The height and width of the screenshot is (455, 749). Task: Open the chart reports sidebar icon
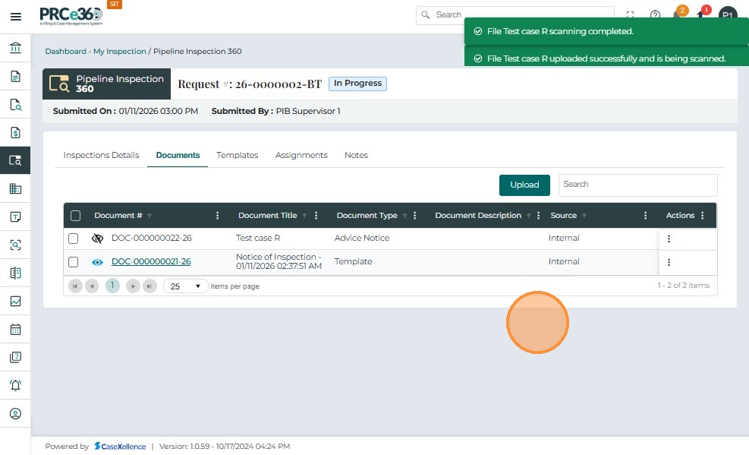15,301
